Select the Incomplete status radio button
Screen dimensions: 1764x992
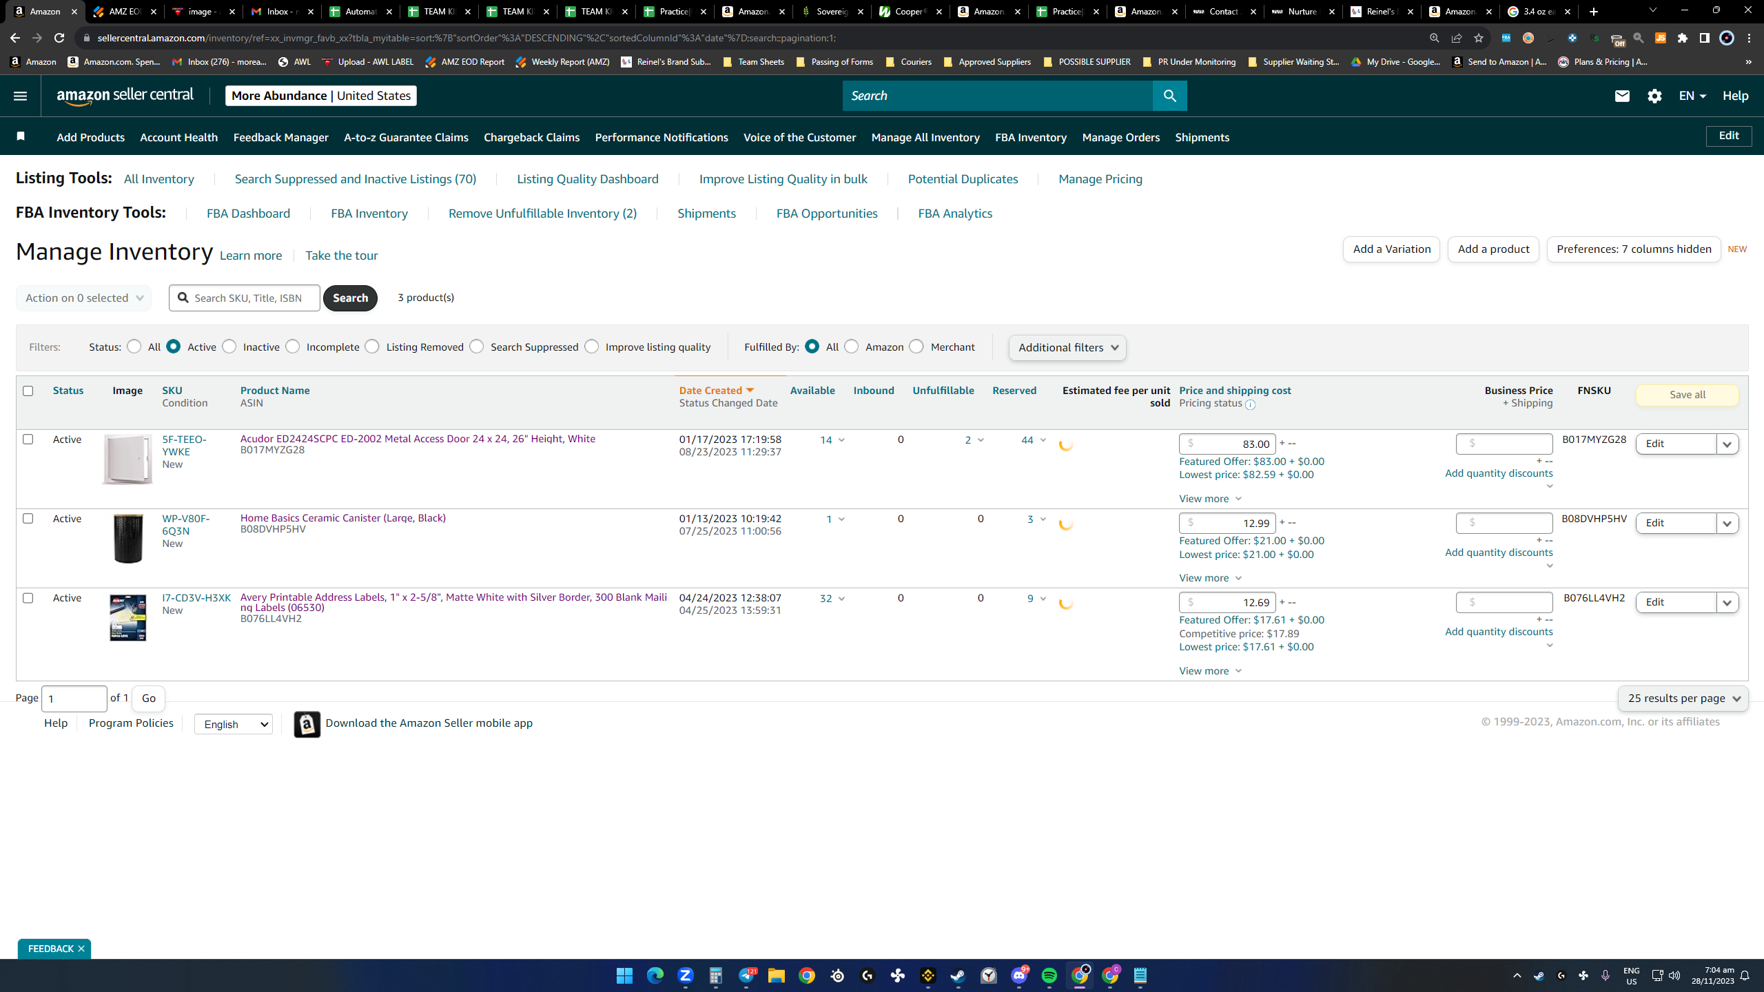pyautogui.click(x=293, y=347)
